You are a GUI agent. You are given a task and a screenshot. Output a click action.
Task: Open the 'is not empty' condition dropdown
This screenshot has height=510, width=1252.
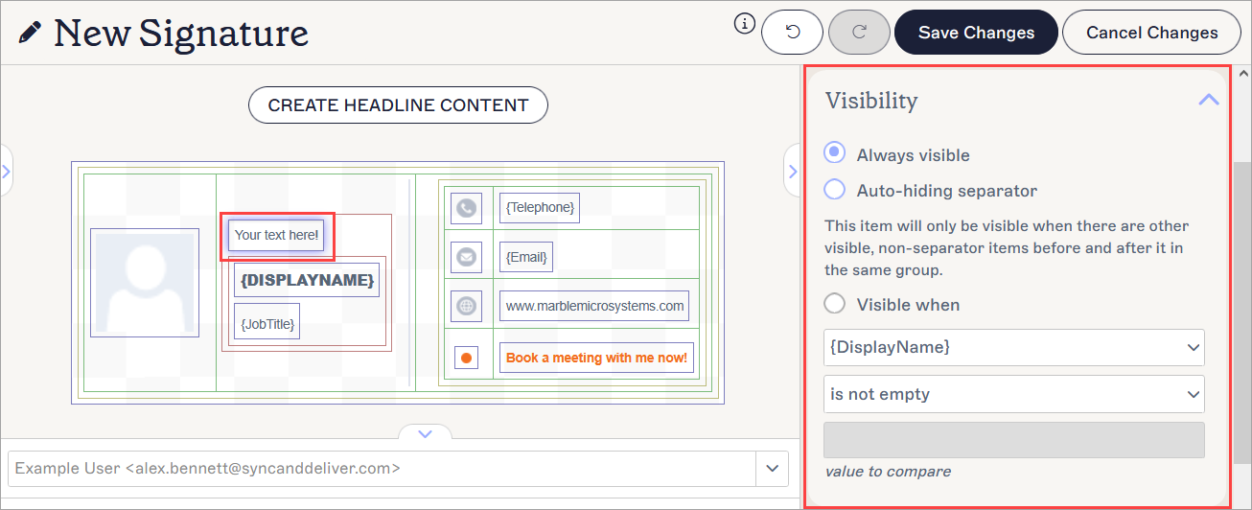coord(1013,394)
